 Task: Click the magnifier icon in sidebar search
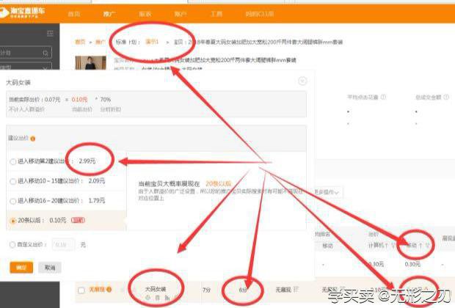click(45, 53)
